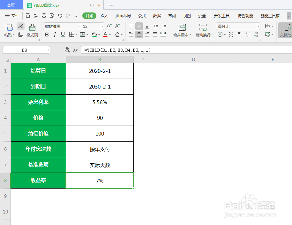Toggle Underline formatting

(63, 35)
